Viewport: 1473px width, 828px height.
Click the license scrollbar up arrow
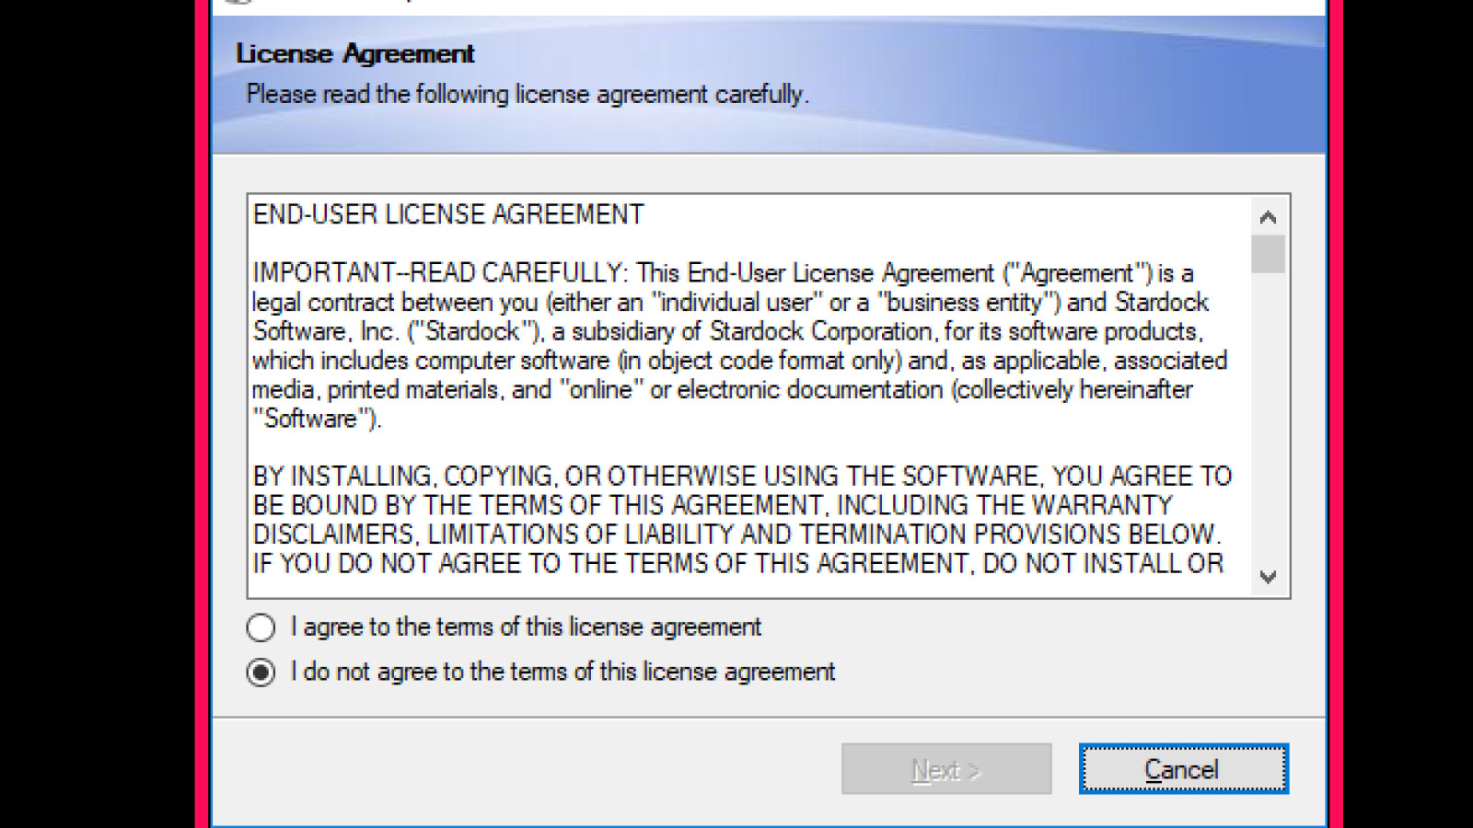pos(1268,217)
